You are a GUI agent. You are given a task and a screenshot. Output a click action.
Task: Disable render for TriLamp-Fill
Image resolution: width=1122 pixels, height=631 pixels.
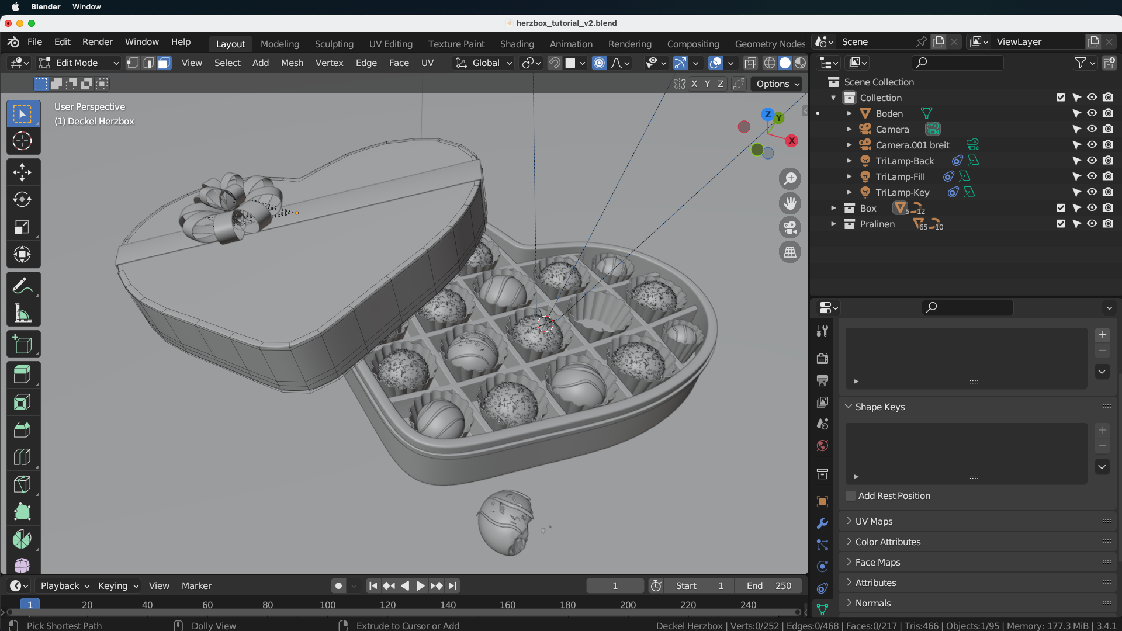point(1108,176)
